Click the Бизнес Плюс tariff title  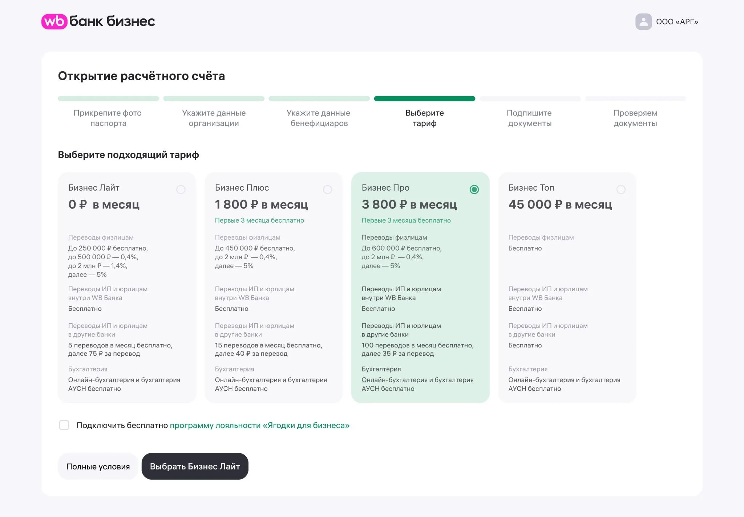(x=242, y=188)
